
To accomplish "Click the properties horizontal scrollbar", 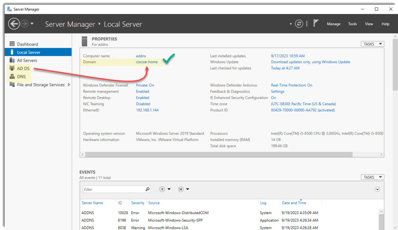I will tap(219, 155).
